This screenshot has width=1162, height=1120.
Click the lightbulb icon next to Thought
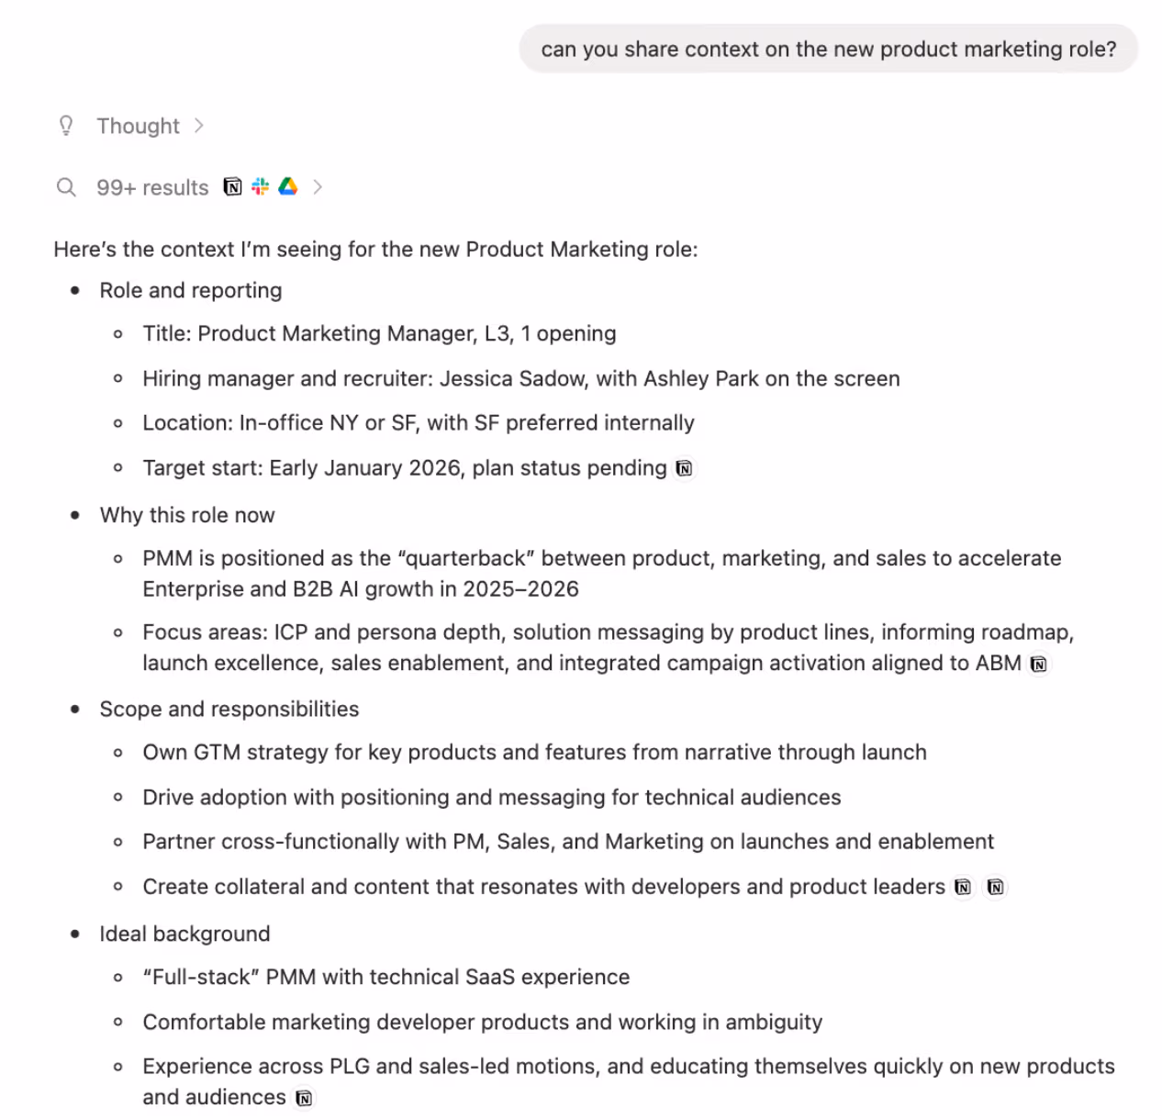coord(65,126)
